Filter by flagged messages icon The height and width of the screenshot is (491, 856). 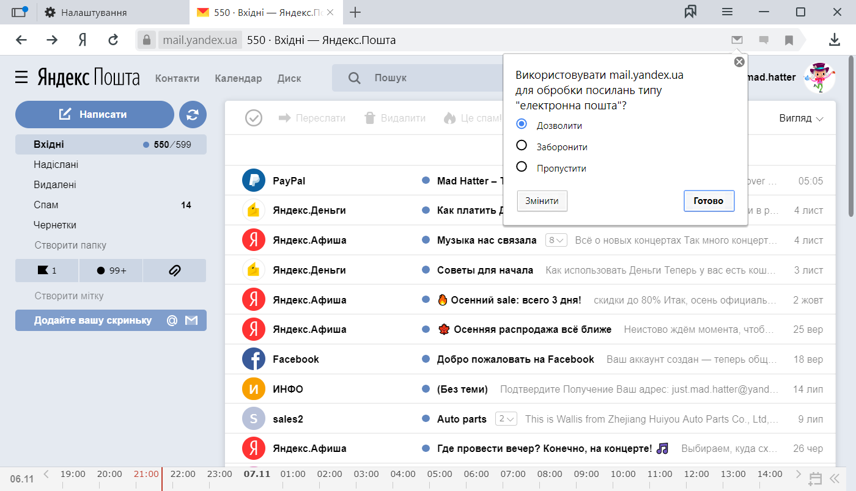[46, 271]
